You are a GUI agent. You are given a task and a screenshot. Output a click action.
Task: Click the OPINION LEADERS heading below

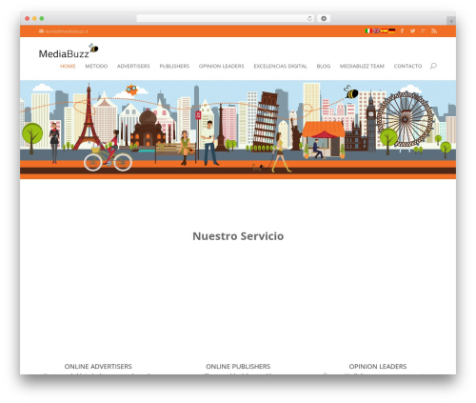coord(378,366)
